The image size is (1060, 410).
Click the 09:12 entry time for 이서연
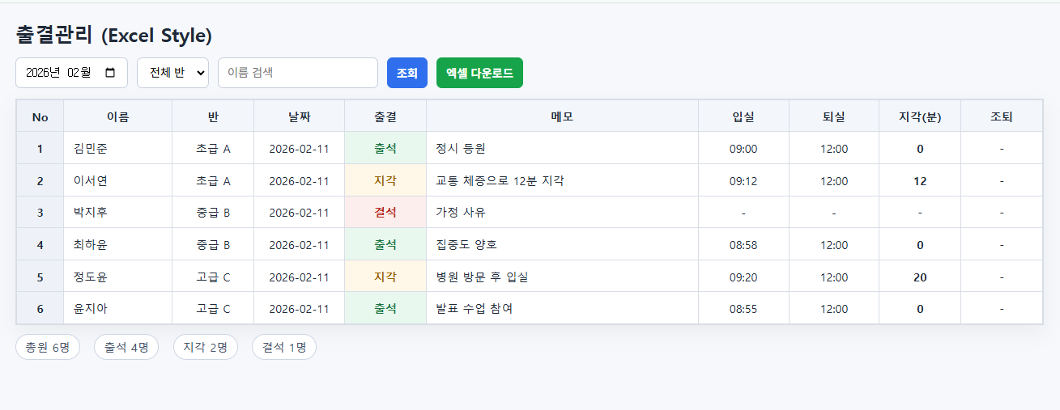point(743,181)
